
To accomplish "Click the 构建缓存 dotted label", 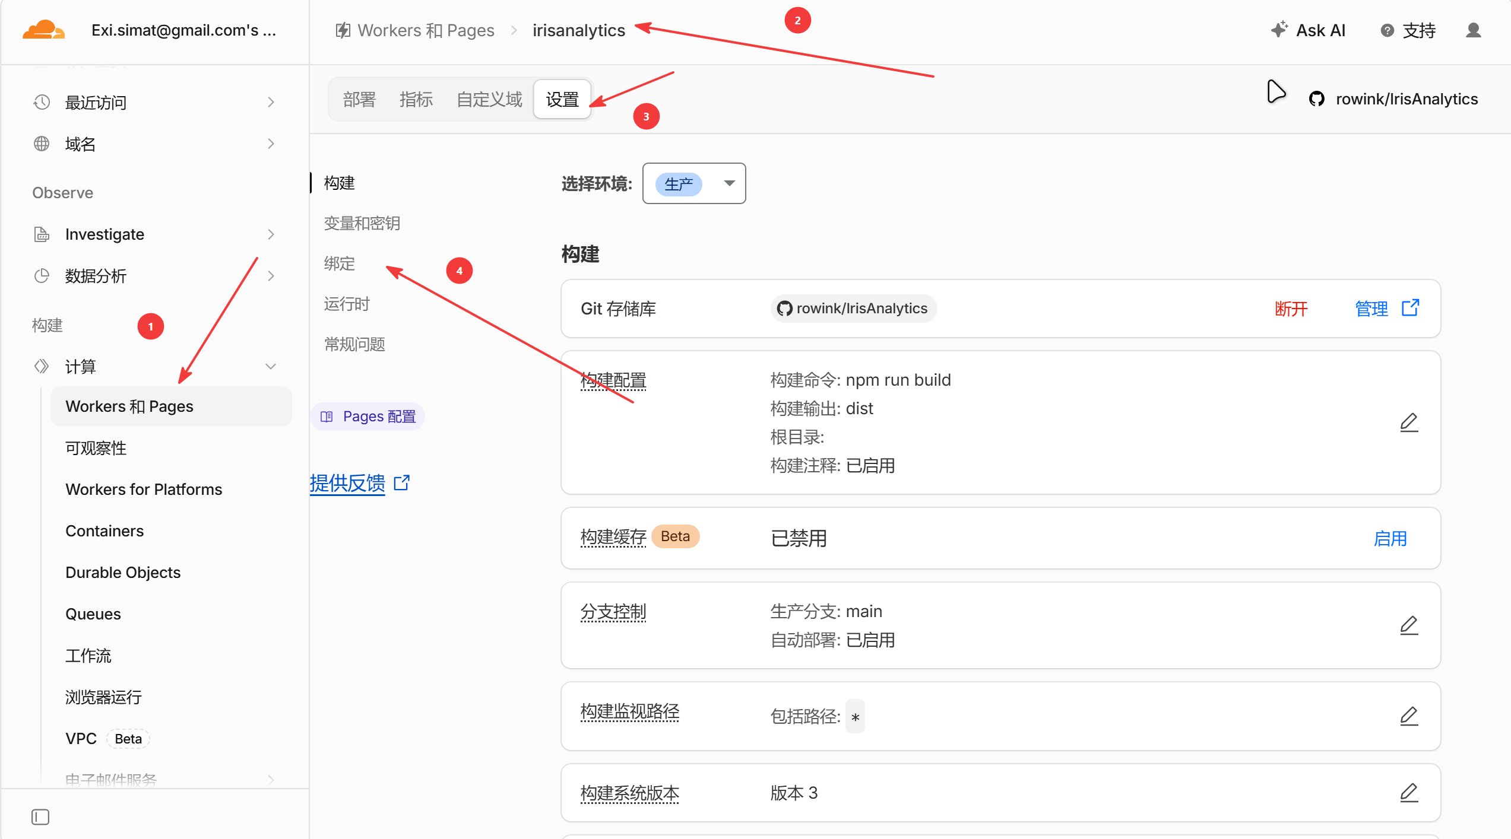I will [613, 537].
